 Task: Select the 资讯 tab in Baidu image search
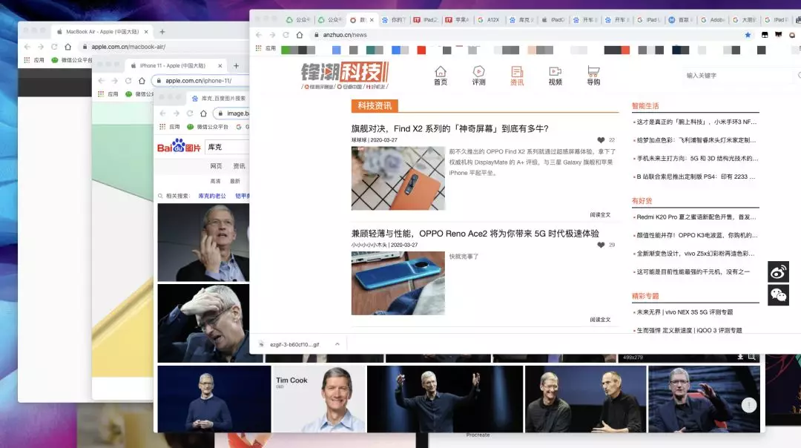[239, 166]
